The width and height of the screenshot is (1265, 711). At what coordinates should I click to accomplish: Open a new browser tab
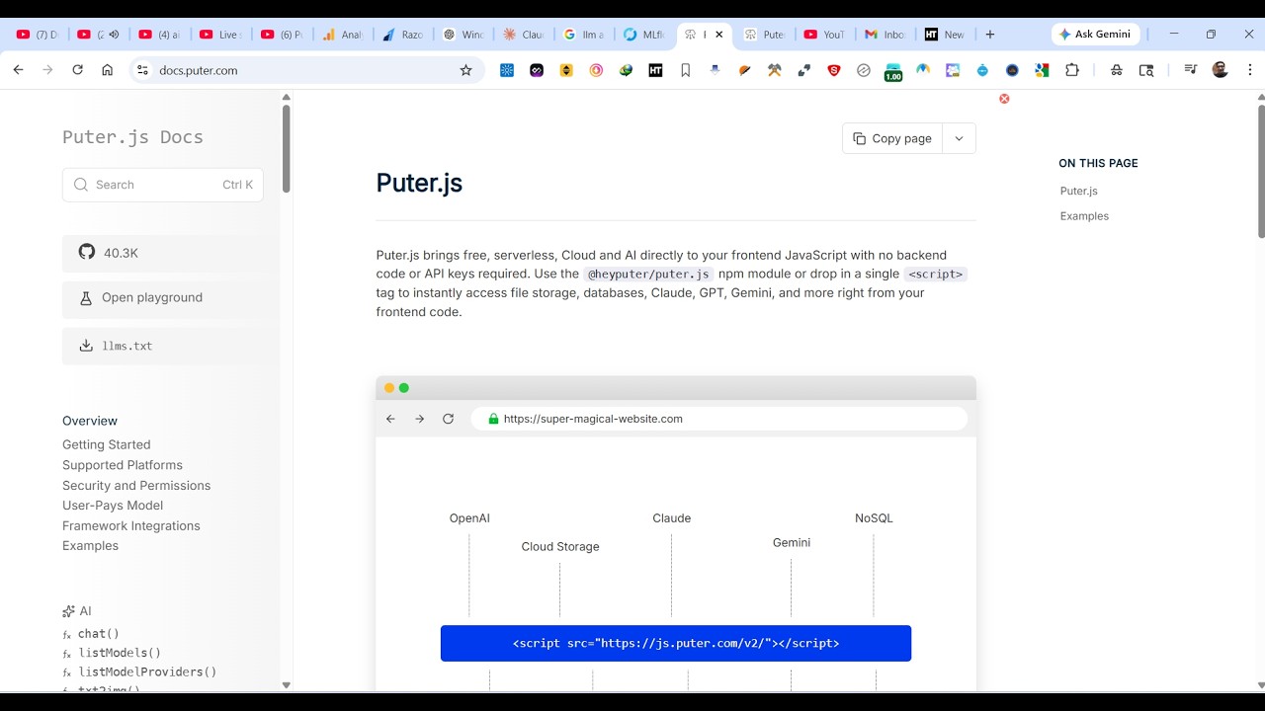(989, 34)
